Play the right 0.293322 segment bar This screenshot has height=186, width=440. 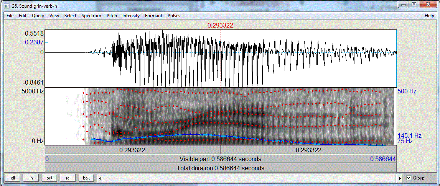(308, 150)
